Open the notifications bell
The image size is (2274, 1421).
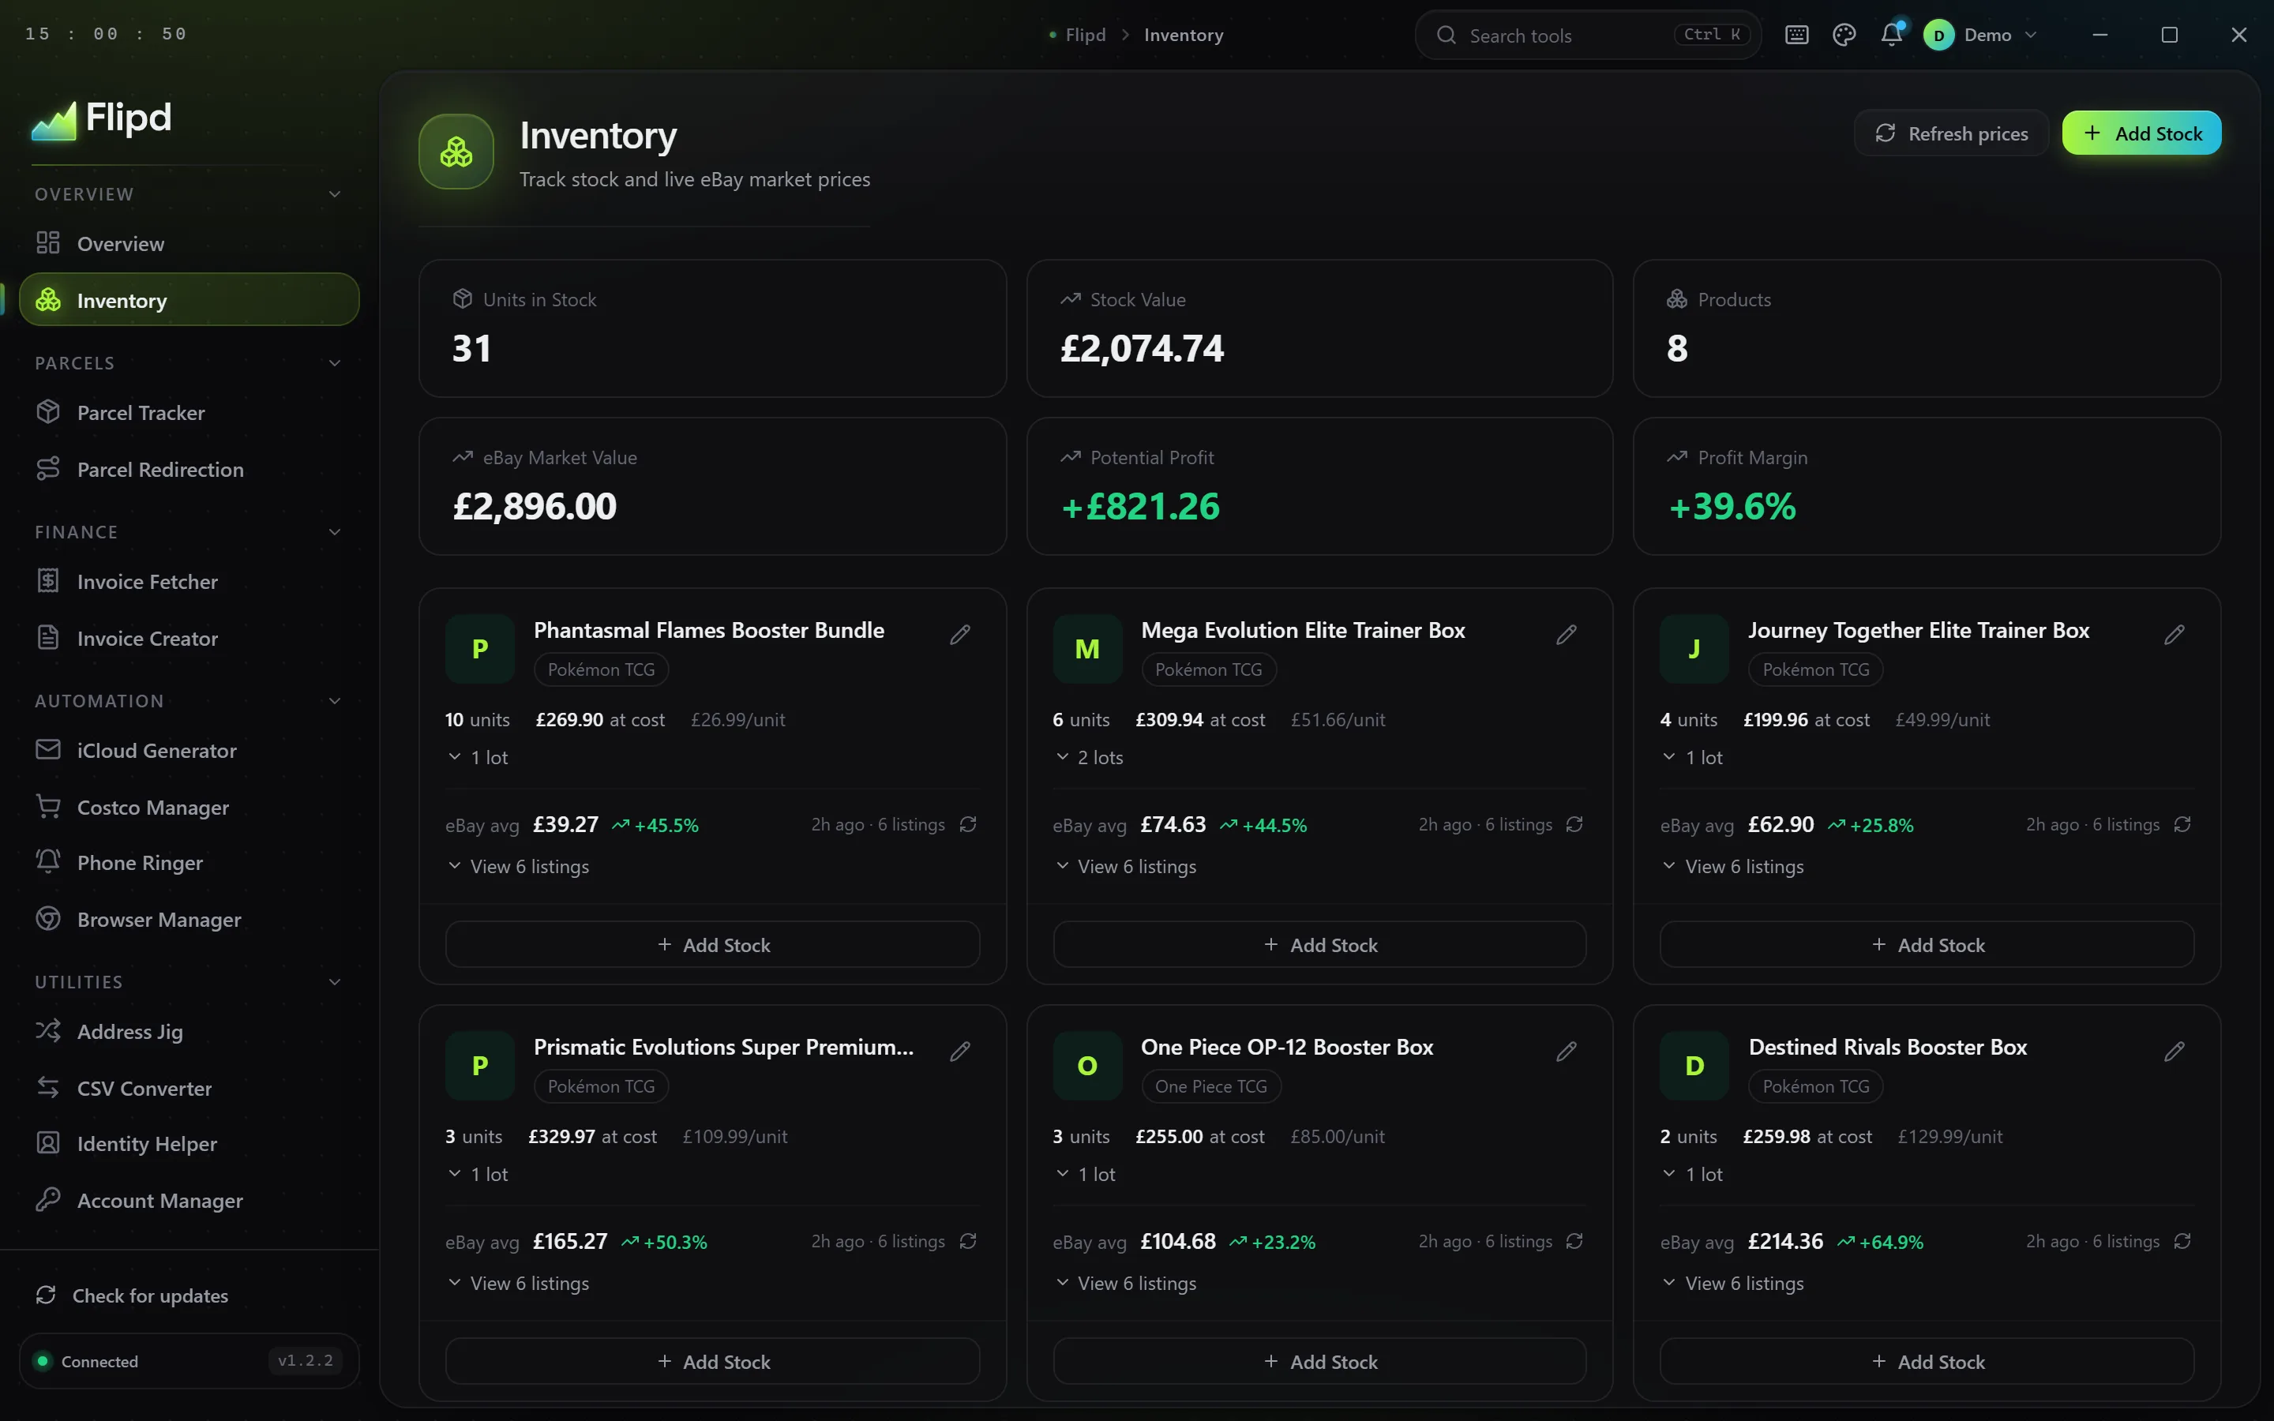coord(1892,35)
